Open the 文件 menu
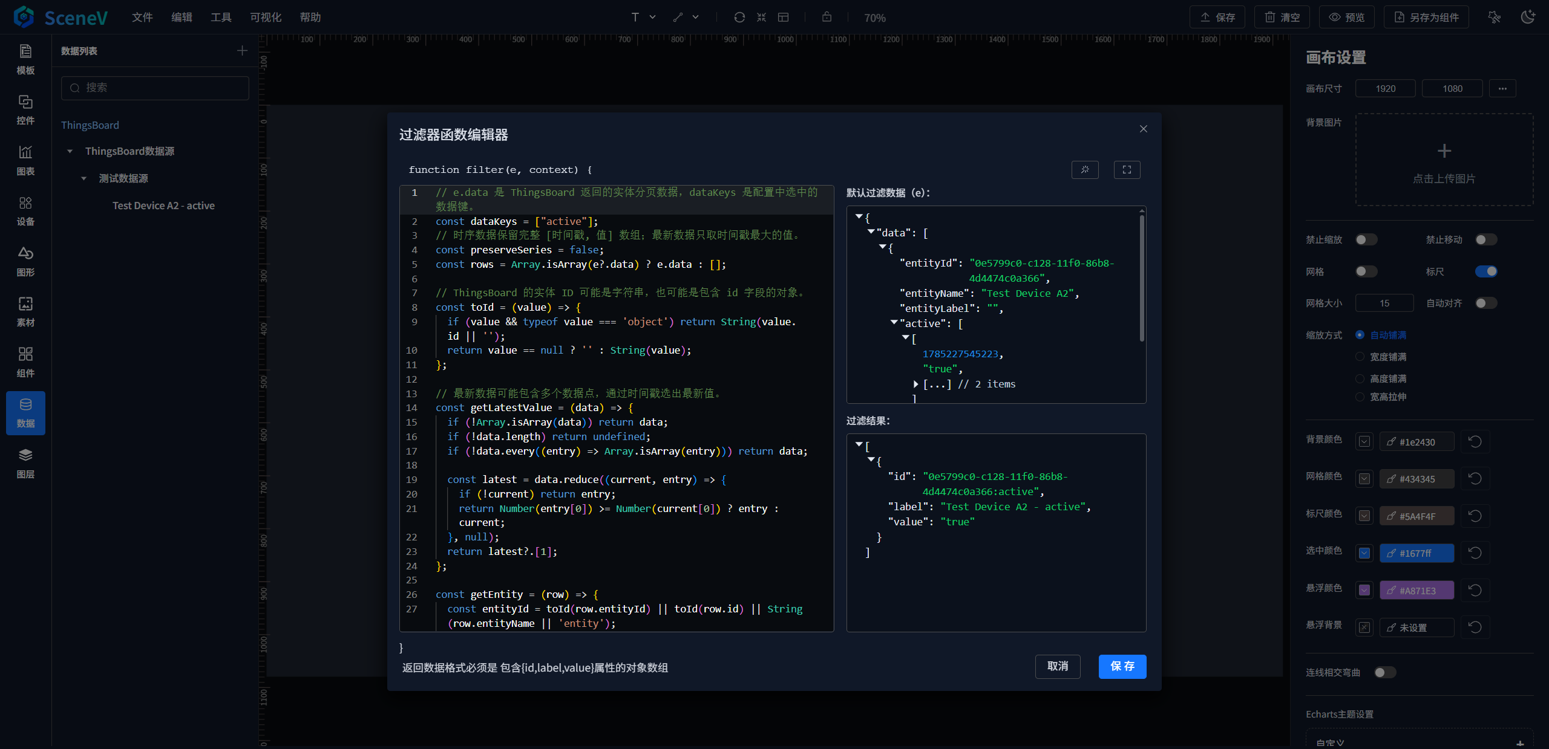The height and width of the screenshot is (749, 1549). [x=142, y=17]
